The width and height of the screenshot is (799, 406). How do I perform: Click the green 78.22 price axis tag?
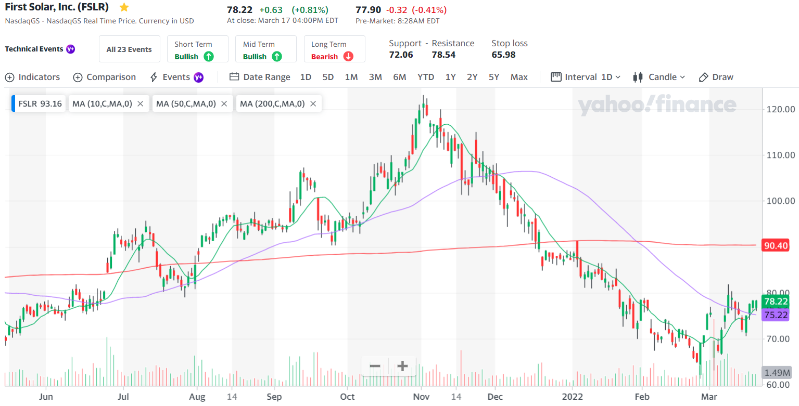775,302
